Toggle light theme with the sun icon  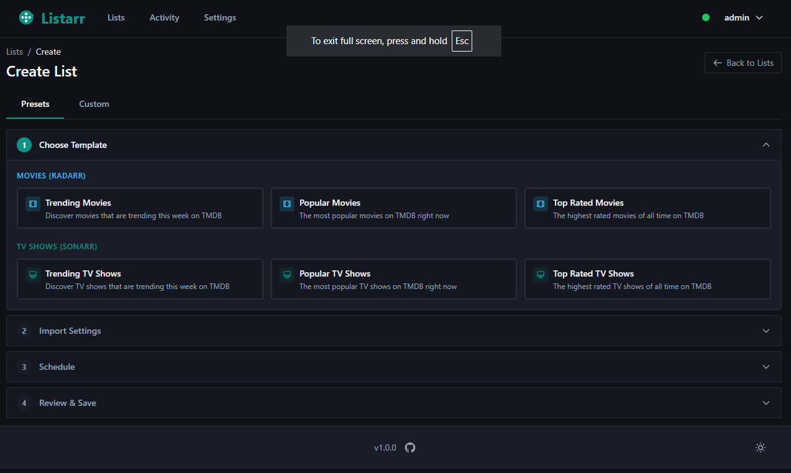760,448
